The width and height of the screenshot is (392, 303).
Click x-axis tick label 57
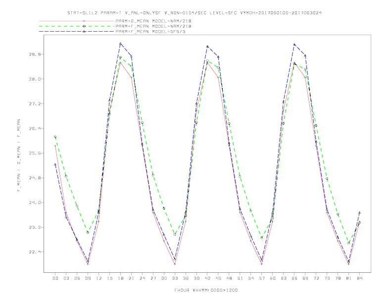(262, 278)
